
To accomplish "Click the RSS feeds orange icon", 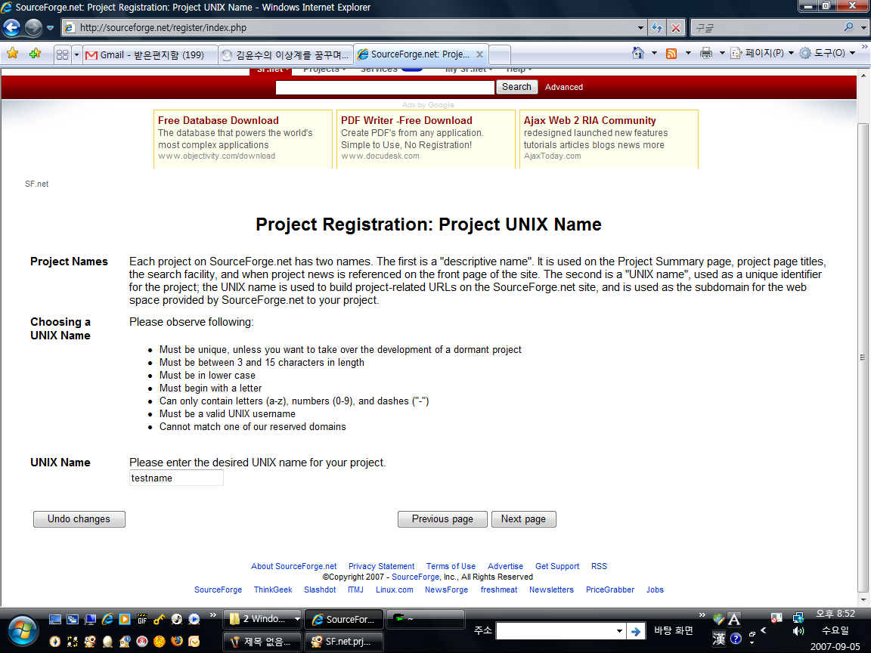I will pos(671,54).
